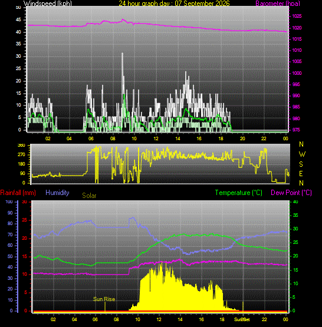This screenshot has height=327, width=322.
Task: Click the 'Solar' legend label
Action: pos(89,196)
